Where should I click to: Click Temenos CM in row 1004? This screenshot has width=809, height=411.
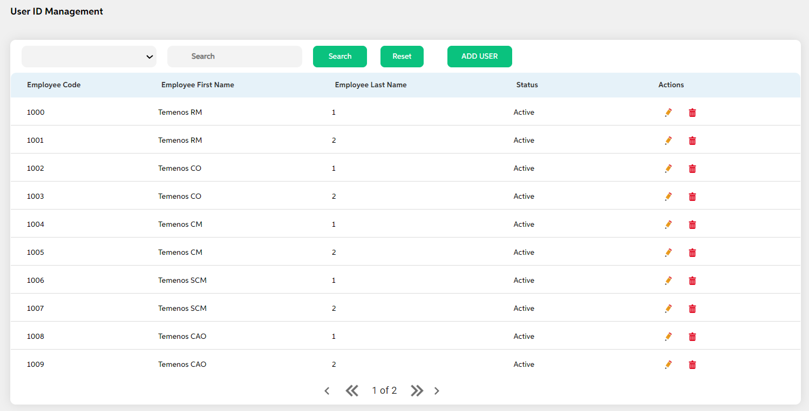pos(180,224)
